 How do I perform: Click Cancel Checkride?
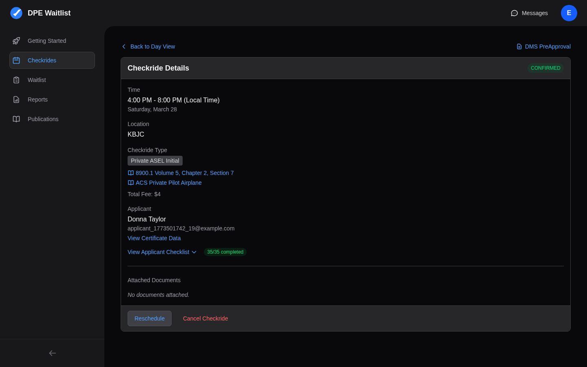[205, 318]
